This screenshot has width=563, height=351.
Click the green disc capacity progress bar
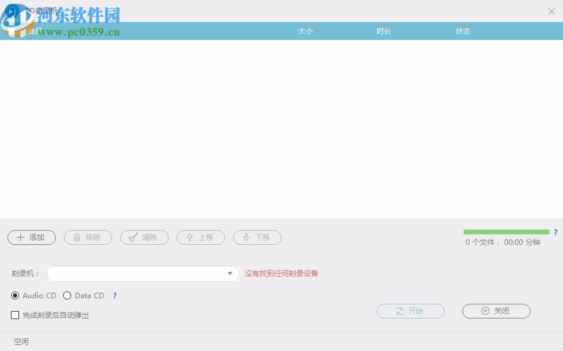pyautogui.click(x=506, y=232)
